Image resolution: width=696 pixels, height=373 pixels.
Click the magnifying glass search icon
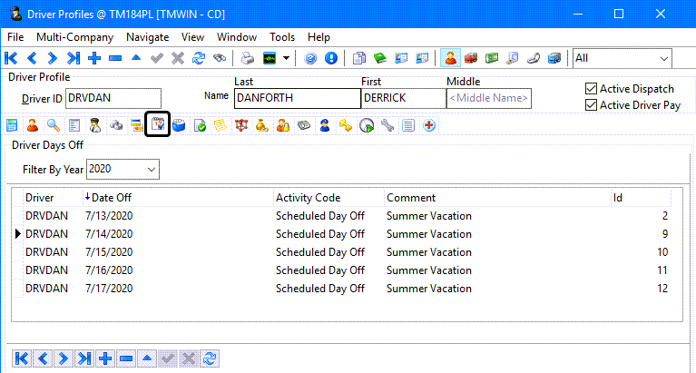click(54, 125)
